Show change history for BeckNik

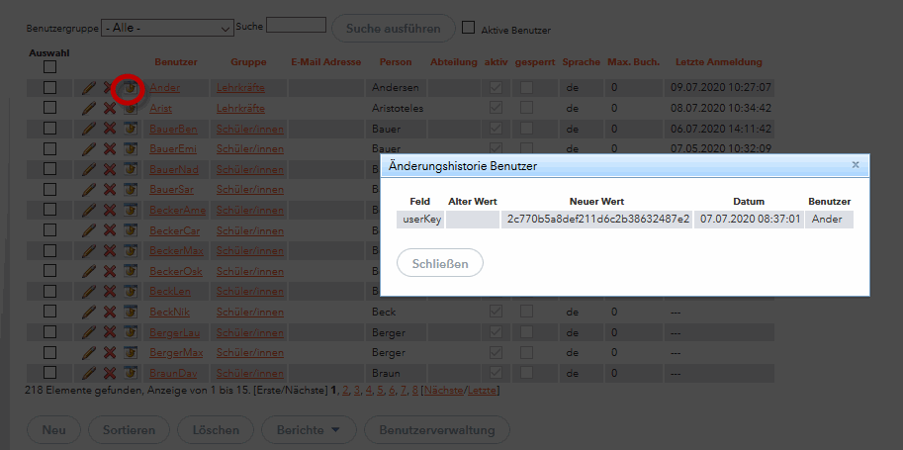coord(131,312)
